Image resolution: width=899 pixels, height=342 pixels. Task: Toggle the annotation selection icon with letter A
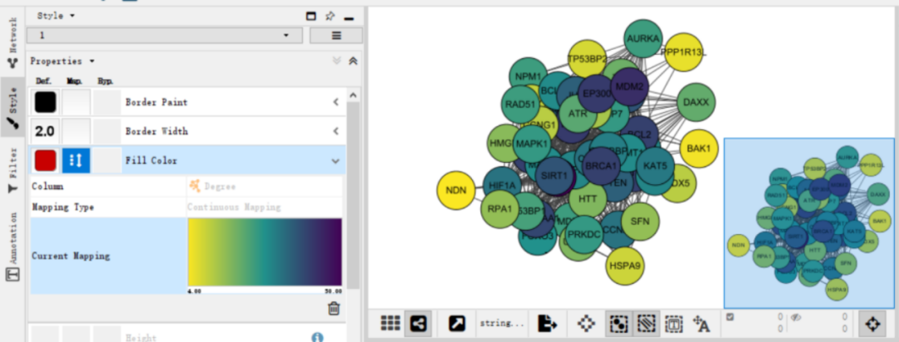tap(702, 324)
